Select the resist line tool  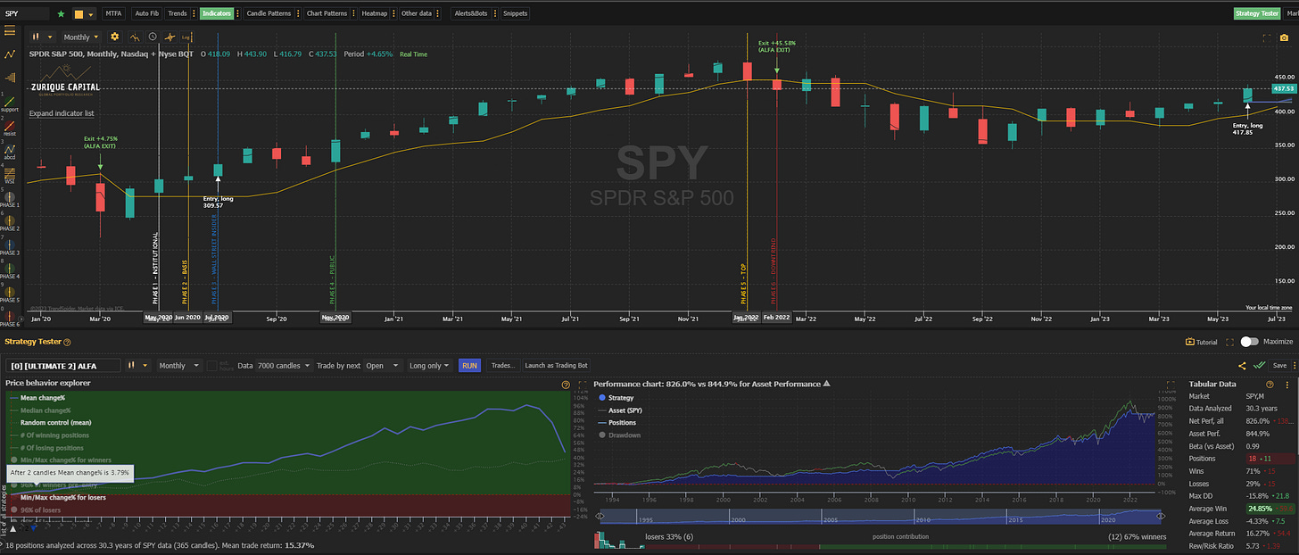coord(10,127)
